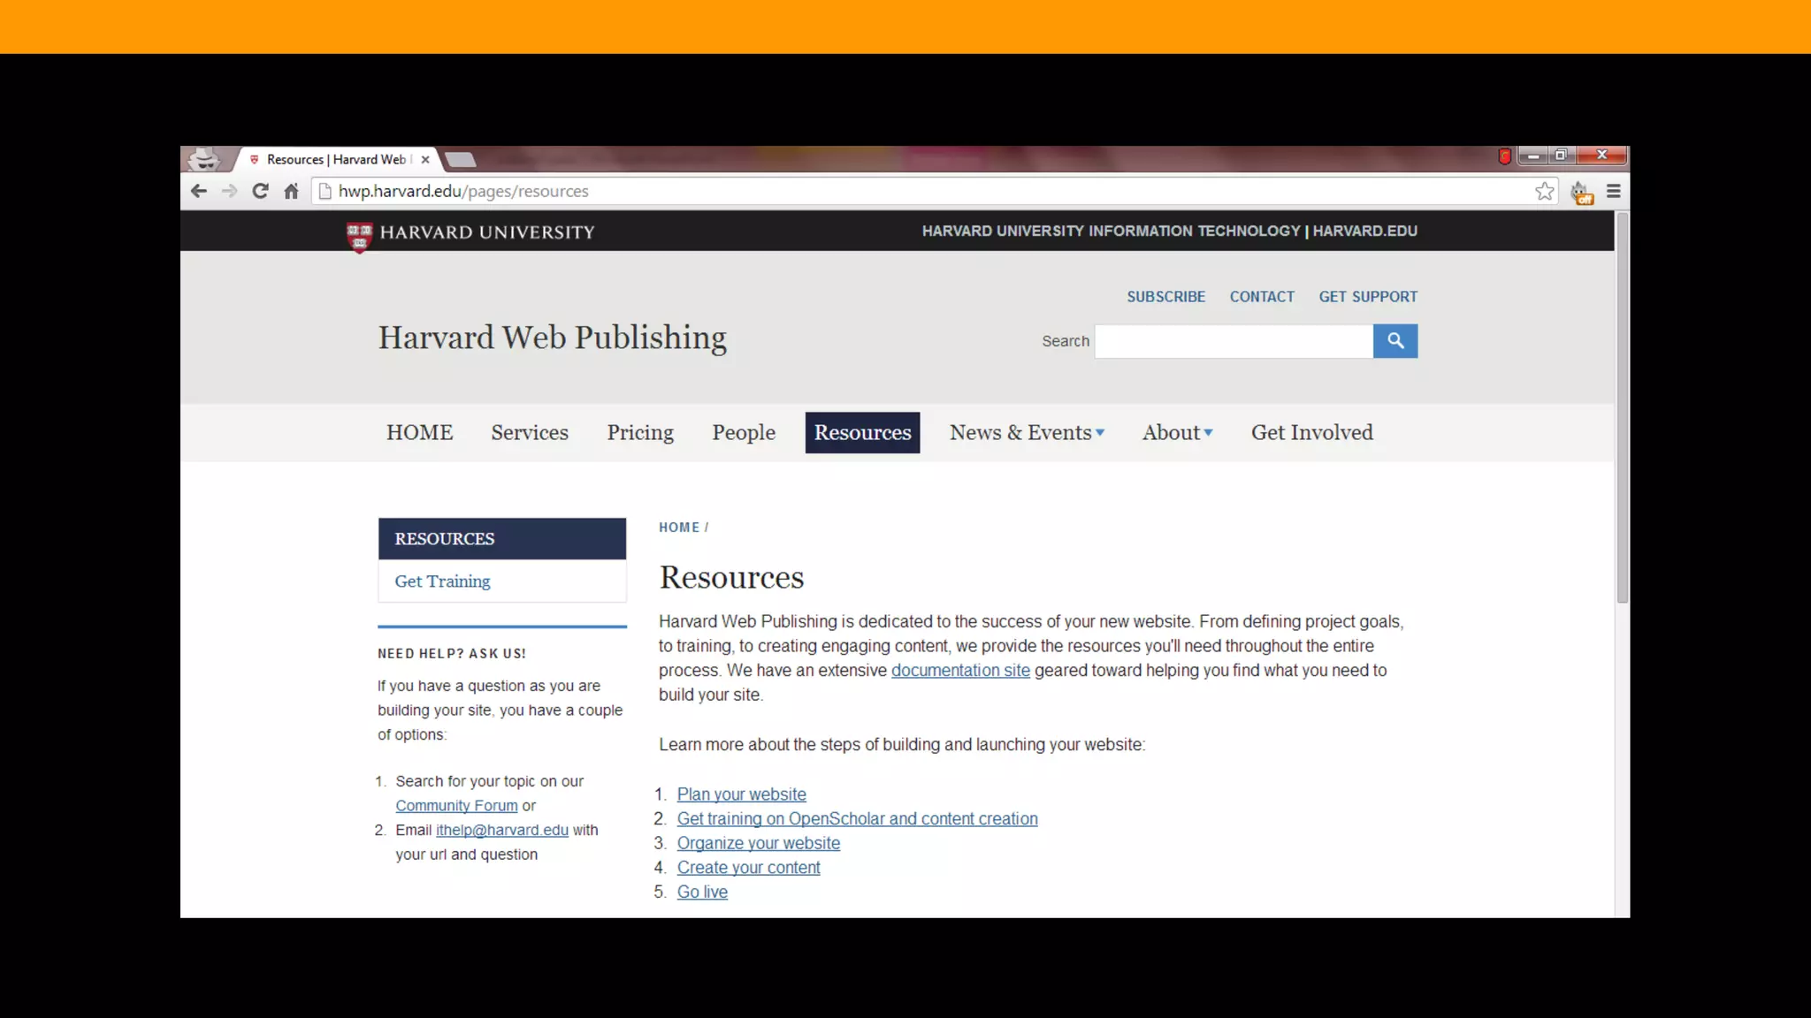
Task: Click the Harvard shield logo
Action: pos(359,236)
